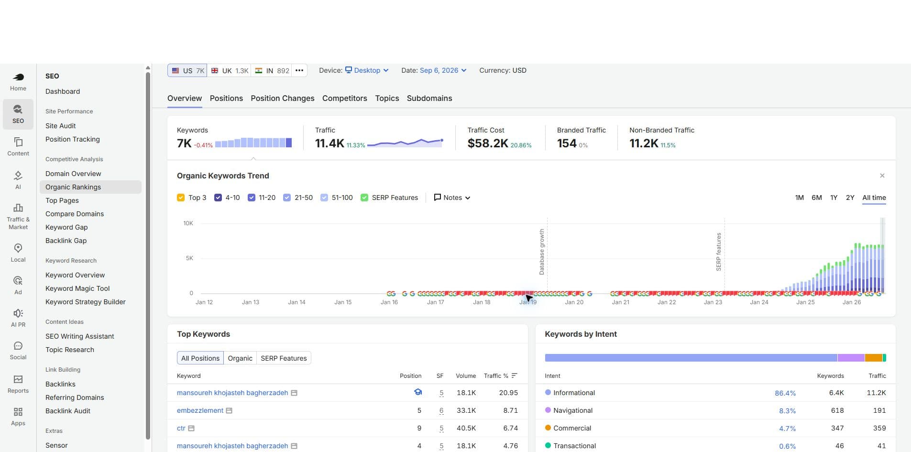Click the Desktop monitor icon
Screen dimensions: 911x452
[349, 70]
